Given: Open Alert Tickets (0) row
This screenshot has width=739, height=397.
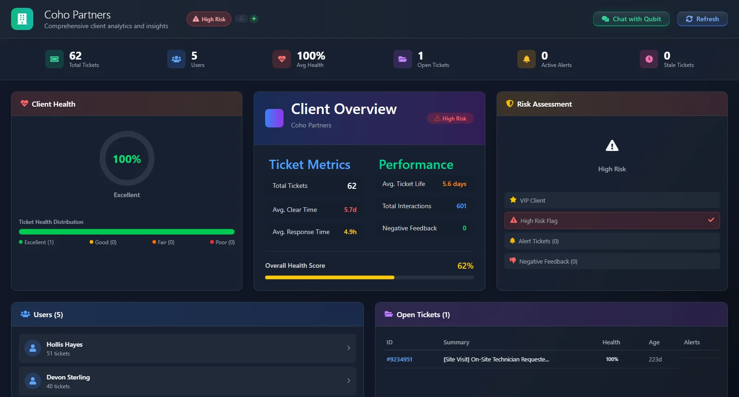Looking at the screenshot, I should coord(612,241).
